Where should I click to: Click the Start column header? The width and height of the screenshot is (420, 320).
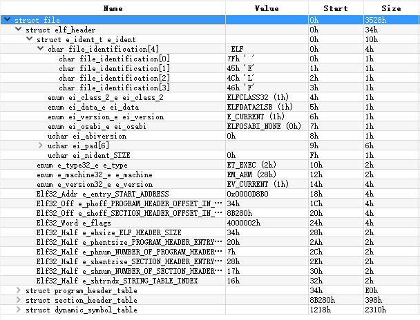[335, 8]
